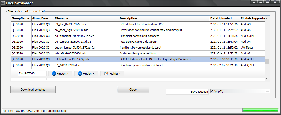Viewport: 281px width, 115px height.
Task: Click the Finden > search forward button
Action: pyautogui.click(x=61, y=74)
